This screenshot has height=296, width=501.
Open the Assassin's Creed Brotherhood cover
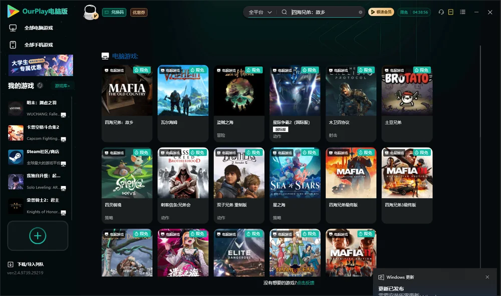point(183,173)
